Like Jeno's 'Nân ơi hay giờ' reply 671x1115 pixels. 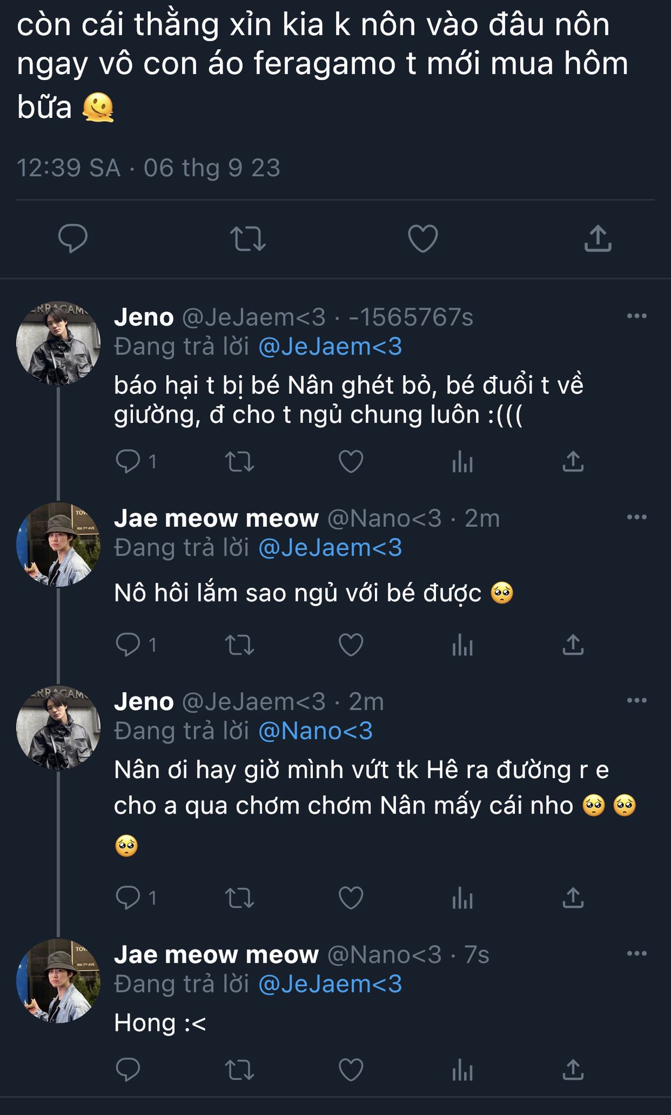point(351,898)
